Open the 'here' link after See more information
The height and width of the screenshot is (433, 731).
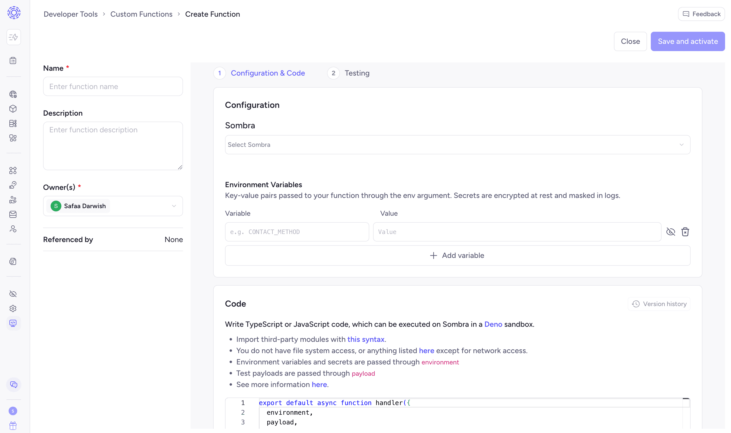tap(319, 384)
